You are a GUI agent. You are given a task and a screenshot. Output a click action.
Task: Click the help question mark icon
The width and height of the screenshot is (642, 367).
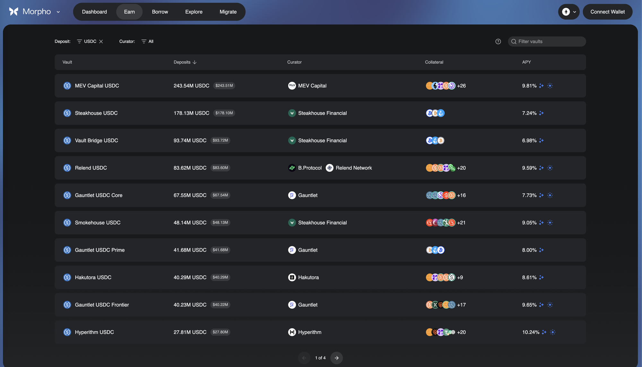(498, 41)
